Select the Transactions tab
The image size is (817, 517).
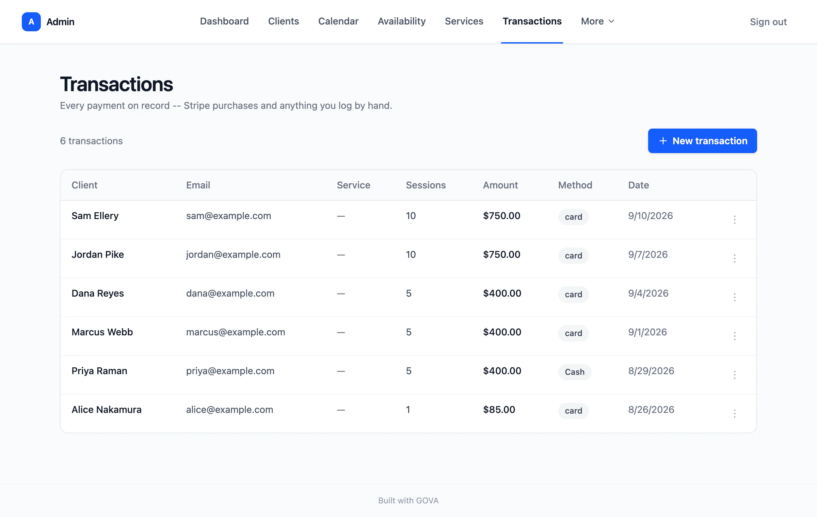click(x=532, y=21)
